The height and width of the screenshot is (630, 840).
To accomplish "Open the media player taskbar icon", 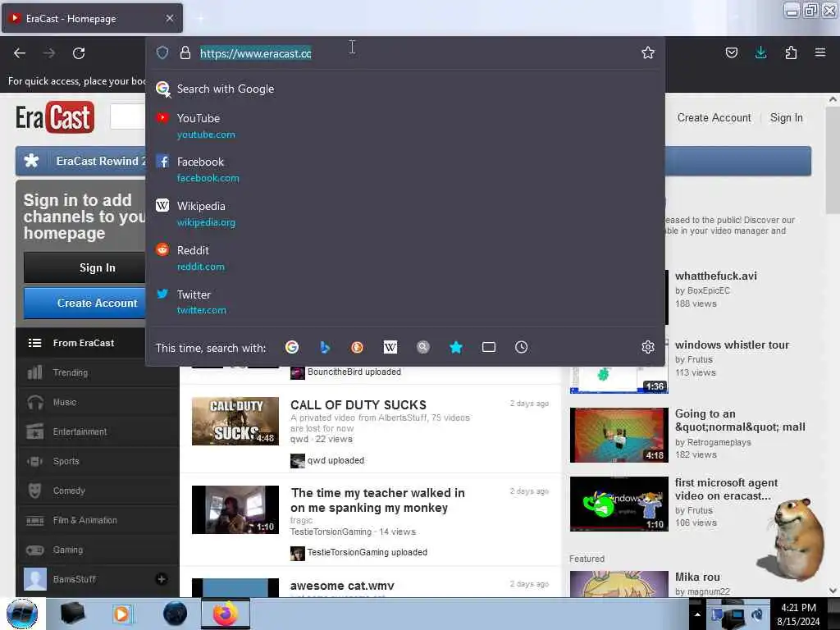I will pos(122,614).
